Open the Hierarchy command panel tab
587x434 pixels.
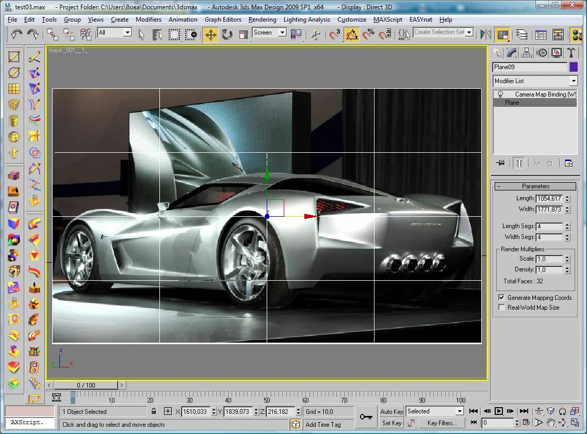tap(527, 53)
